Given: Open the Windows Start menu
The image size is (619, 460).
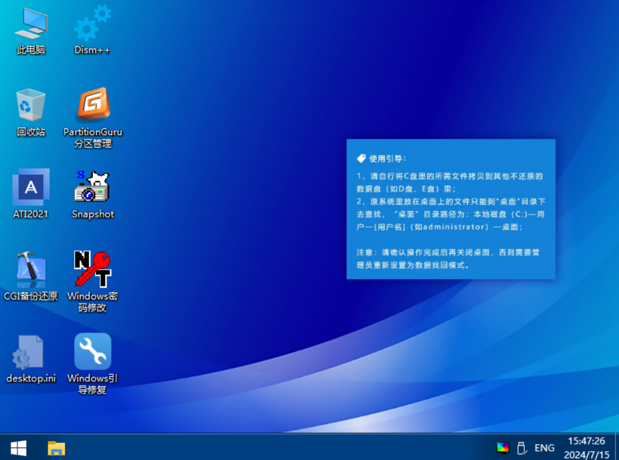Looking at the screenshot, I should (19, 448).
